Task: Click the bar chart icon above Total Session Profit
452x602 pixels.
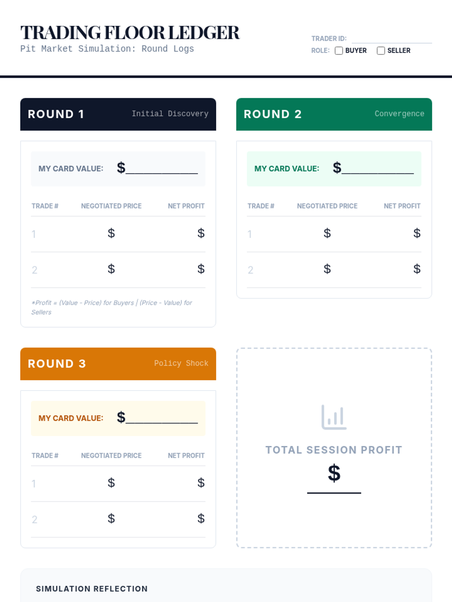Action: 334,417
